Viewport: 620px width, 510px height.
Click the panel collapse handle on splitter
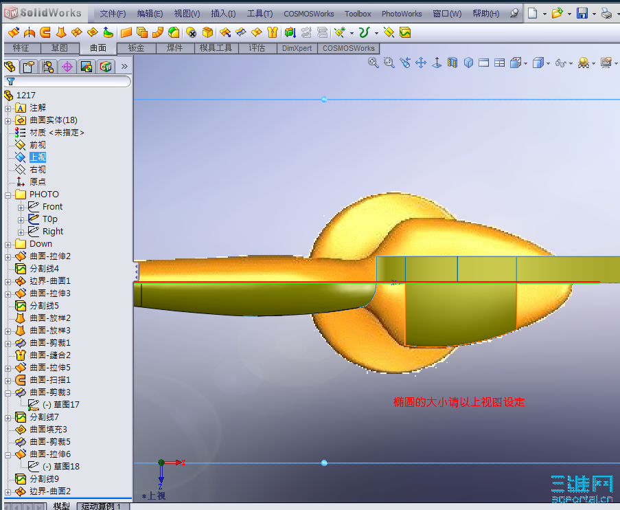pyautogui.click(x=137, y=272)
